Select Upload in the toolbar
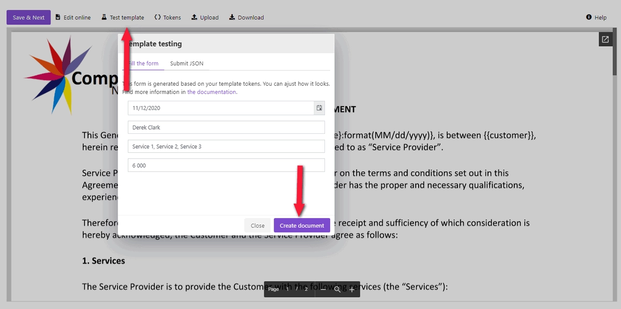This screenshot has height=309, width=621. (205, 18)
